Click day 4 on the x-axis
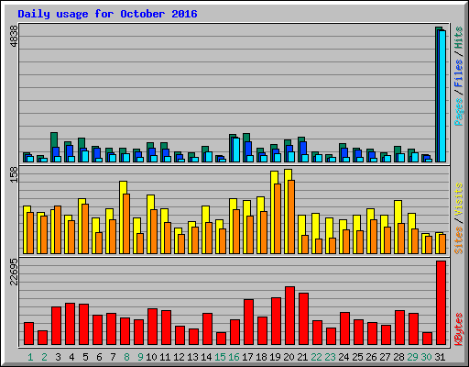The image size is (469, 367). tap(71, 357)
